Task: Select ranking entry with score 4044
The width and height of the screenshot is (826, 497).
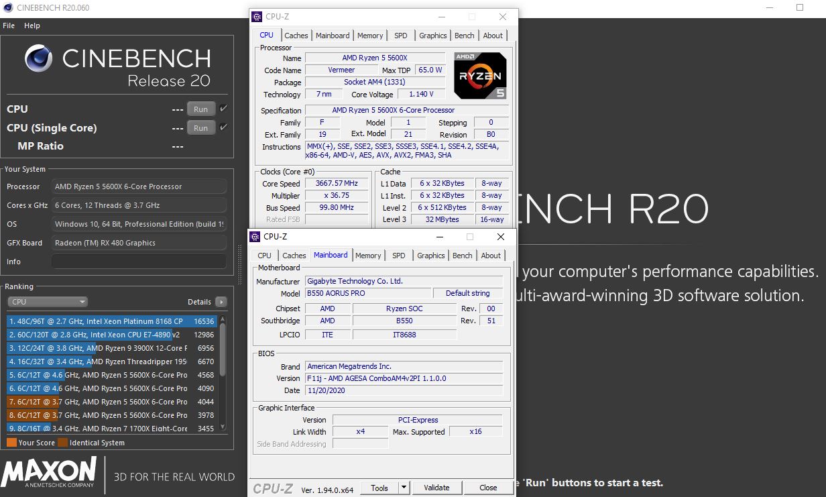Action: click(111, 402)
